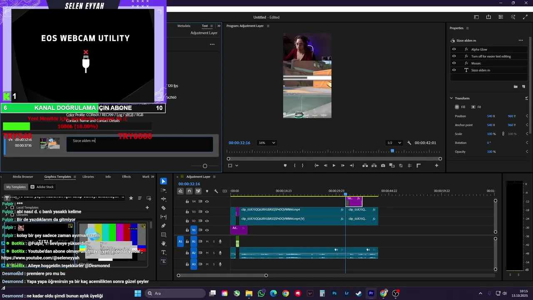The image size is (533, 300).
Task: Open the timeline wrench display settings
Action: click(x=216, y=191)
